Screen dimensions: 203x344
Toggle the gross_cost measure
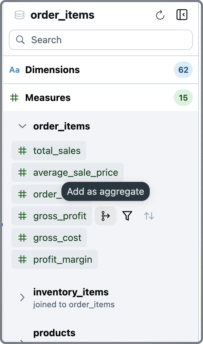coord(49,238)
